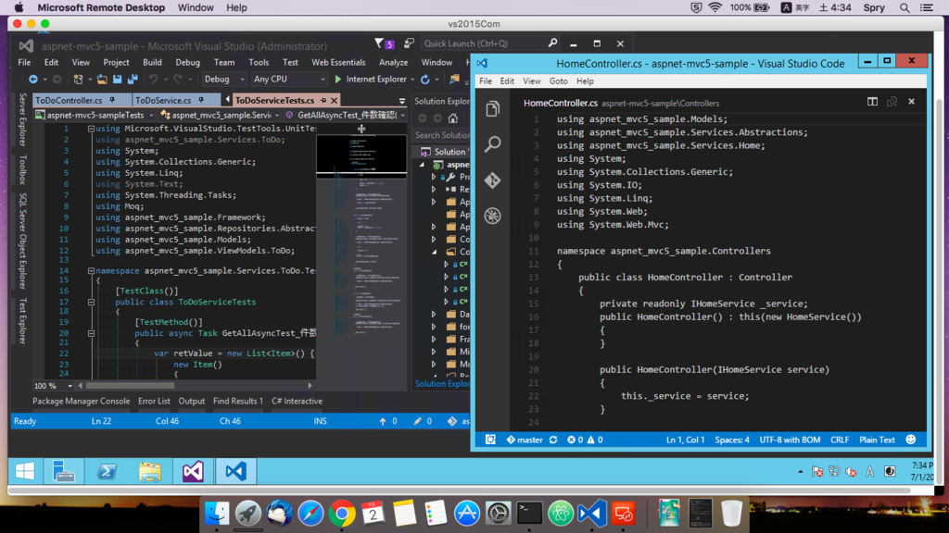Click the feedback icon beside Quick Launch

tap(409, 43)
